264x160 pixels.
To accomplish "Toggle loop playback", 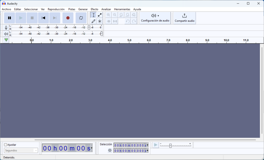I will [x=81, y=18].
